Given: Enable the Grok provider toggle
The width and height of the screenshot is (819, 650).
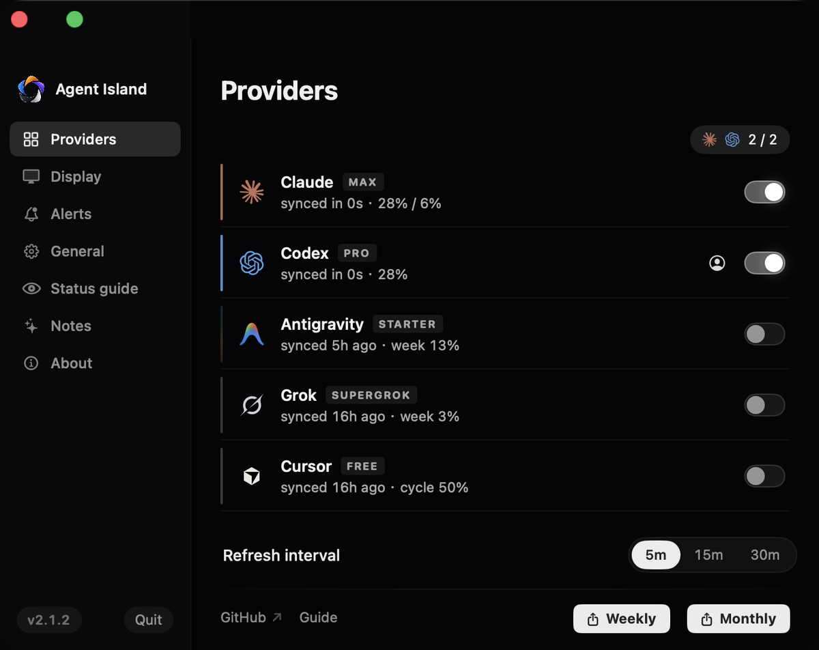Looking at the screenshot, I should click(x=764, y=405).
